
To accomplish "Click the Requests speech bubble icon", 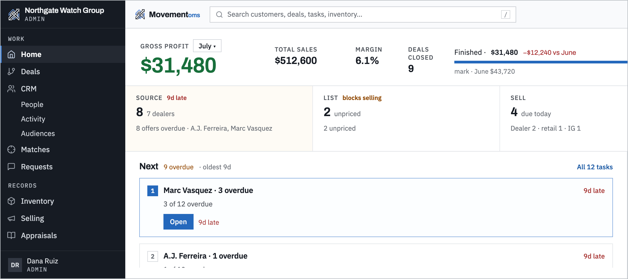I will pyautogui.click(x=11, y=167).
